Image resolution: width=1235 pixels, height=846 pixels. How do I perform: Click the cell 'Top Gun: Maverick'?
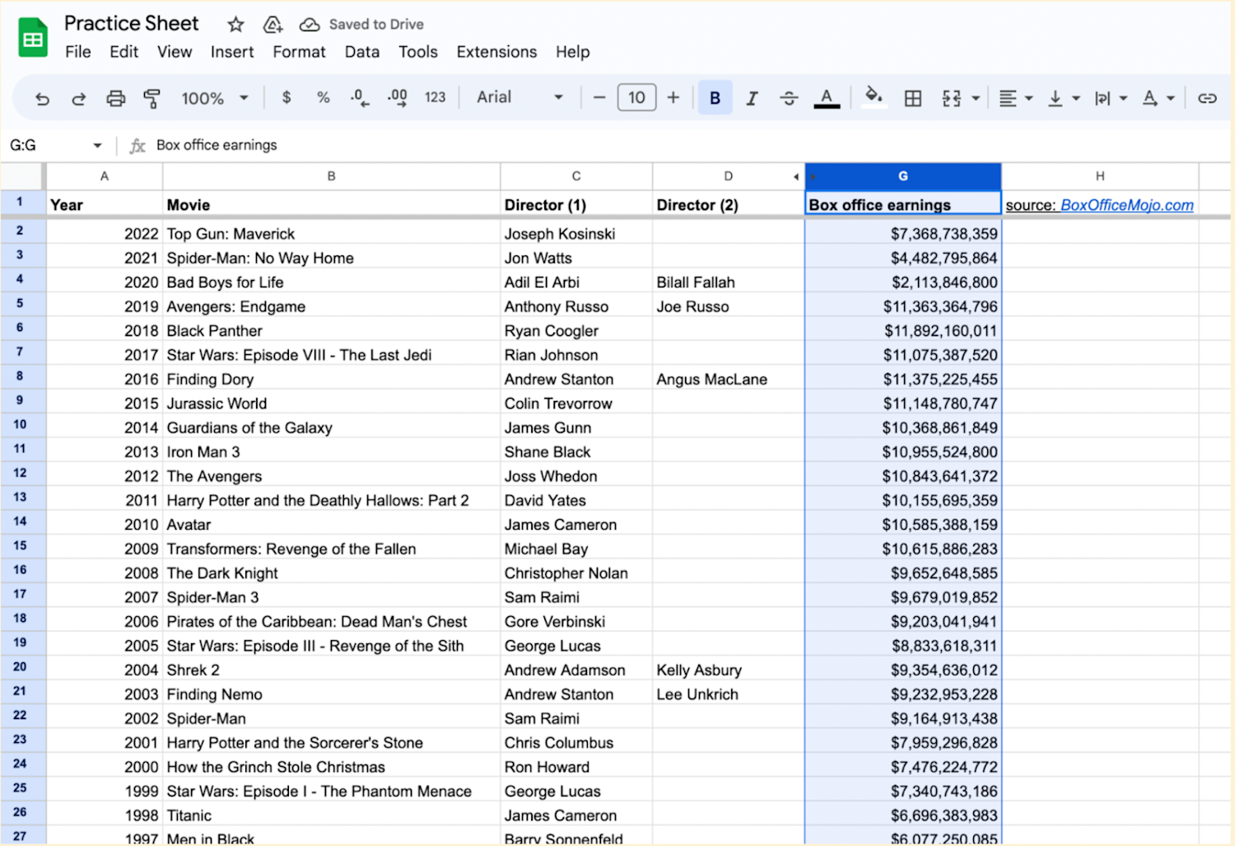[x=331, y=234]
